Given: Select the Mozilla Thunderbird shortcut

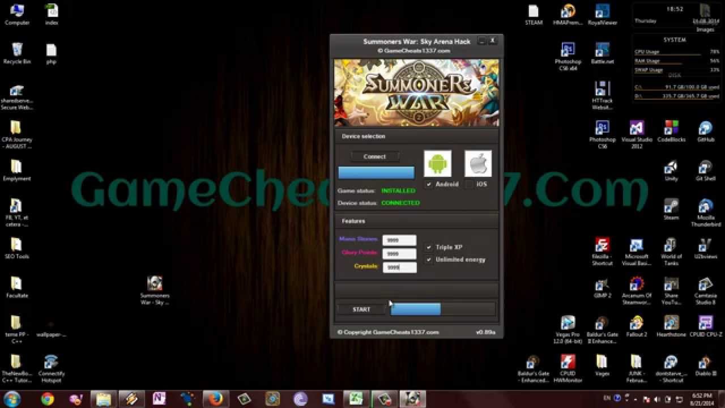Looking at the screenshot, I should tap(706, 213).
